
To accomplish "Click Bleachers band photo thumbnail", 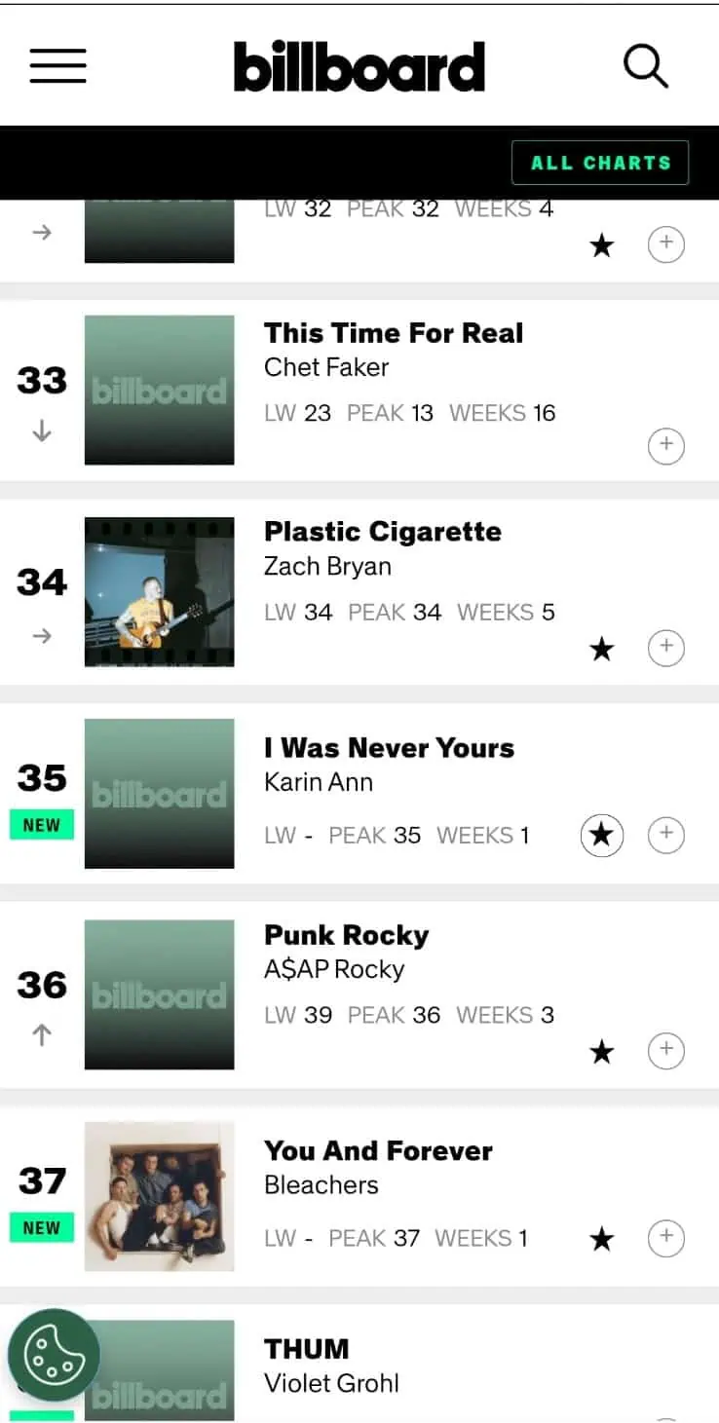I will pyautogui.click(x=159, y=1196).
